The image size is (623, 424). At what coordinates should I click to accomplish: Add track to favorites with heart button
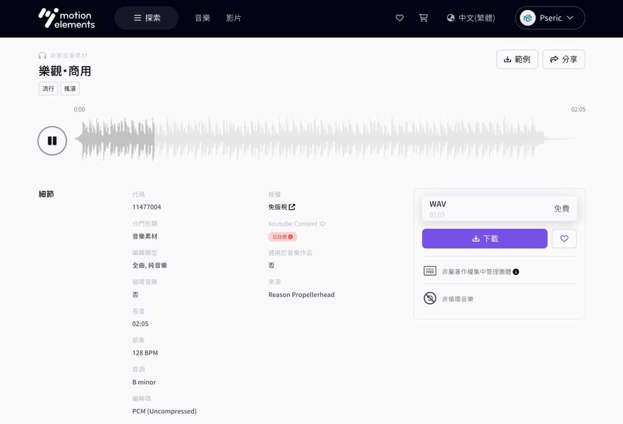pyautogui.click(x=564, y=239)
